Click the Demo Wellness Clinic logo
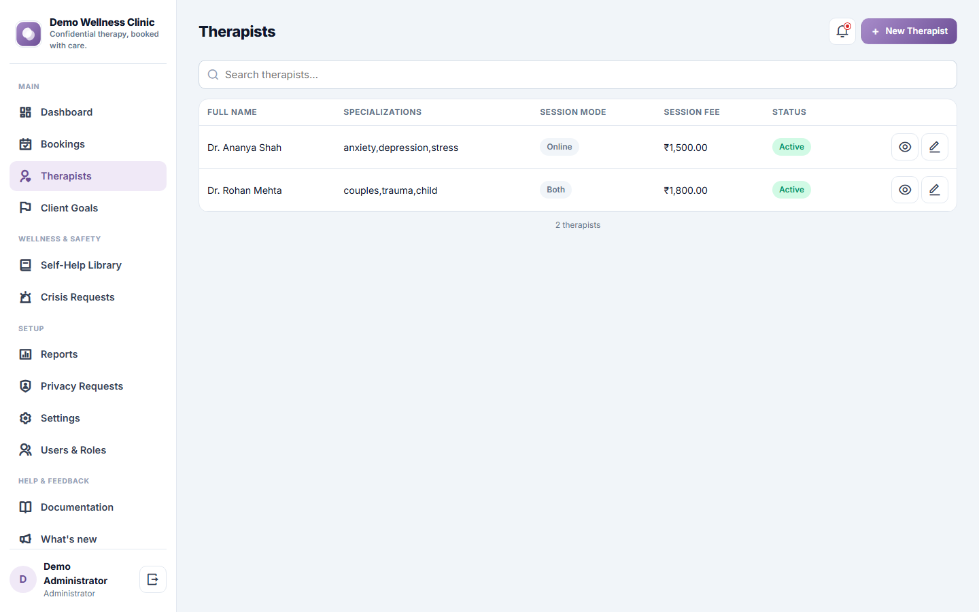The height and width of the screenshot is (612, 979). tap(29, 33)
